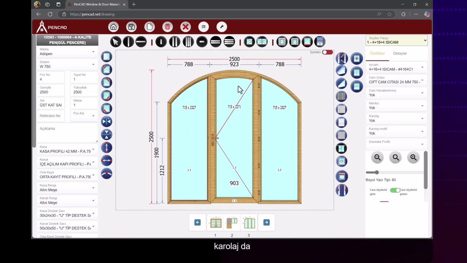This screenshot has width=467, height=263.
Task: Go to next drawing with right arrow
Action: coord(266,222)
